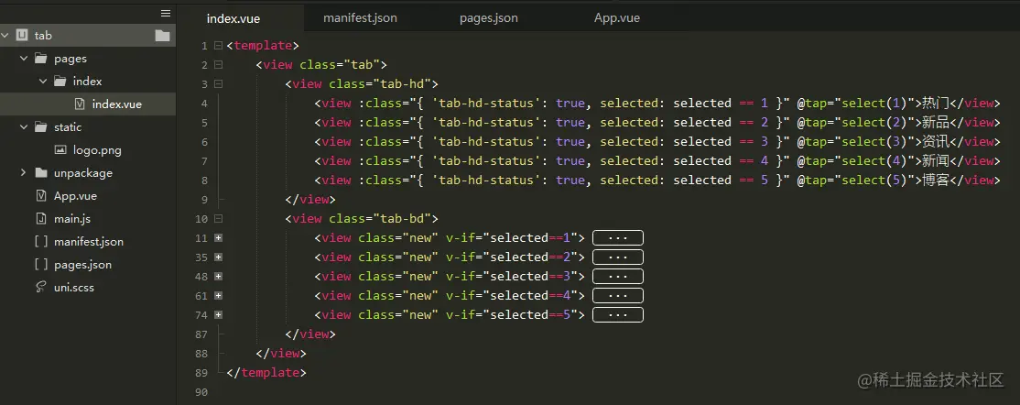Click the App.vue file icon in sidebar
This screenshot has width=1020, height=405.
coord(41,195)
